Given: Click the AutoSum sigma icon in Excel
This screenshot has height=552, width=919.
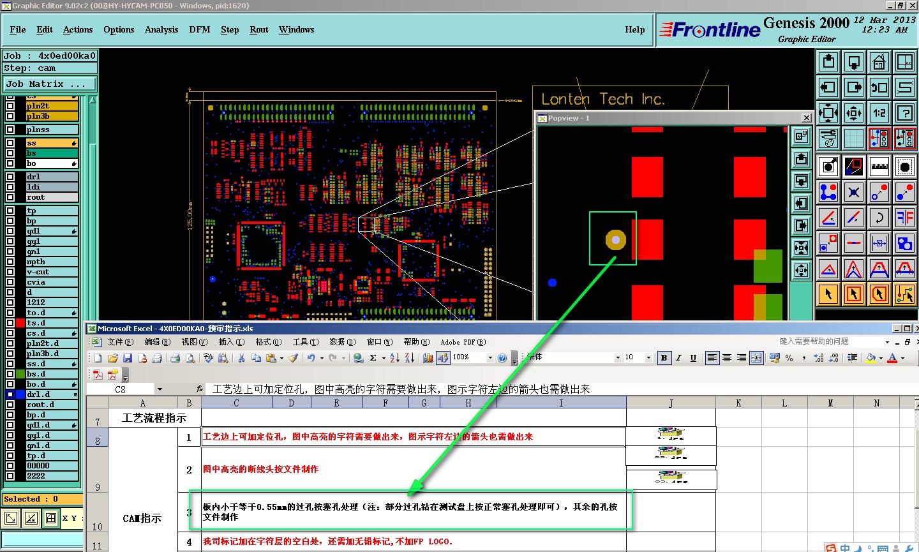Looking at the screenshot, I should (373, 358).
